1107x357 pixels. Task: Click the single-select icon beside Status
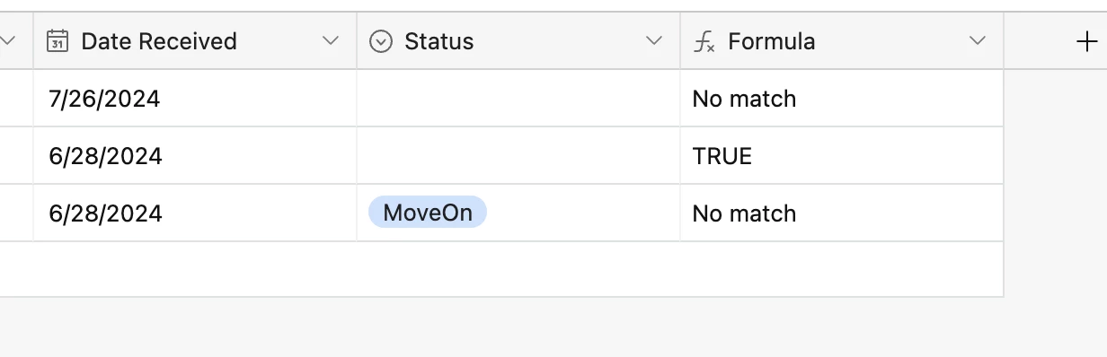point(381,41)
